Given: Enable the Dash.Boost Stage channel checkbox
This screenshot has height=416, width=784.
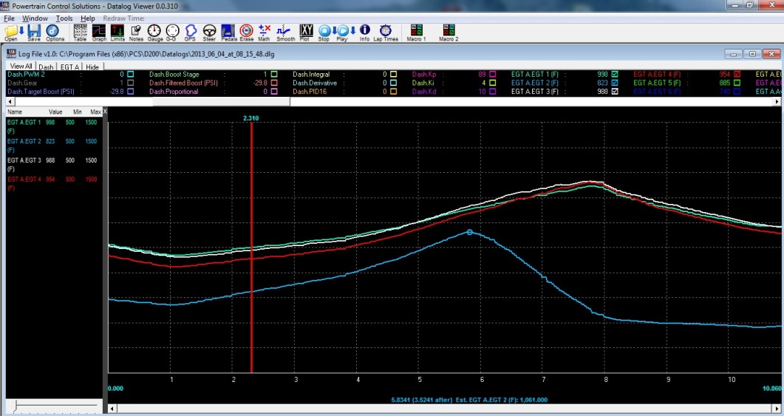Looking at the screenshot, I should 274,75.
